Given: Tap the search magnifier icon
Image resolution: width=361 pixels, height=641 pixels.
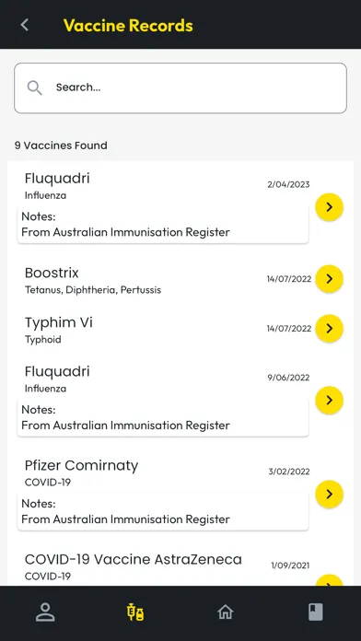Looking at the screenshot, I should [x=34, y=87].
